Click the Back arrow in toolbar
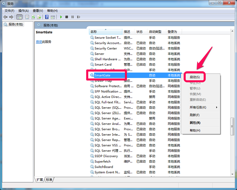This screenshot has height=190, width=237. [5, 17]
